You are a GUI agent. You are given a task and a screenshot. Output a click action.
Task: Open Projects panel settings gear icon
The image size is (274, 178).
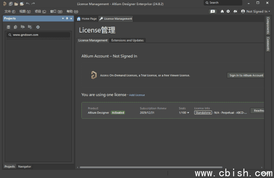point(38,27)
